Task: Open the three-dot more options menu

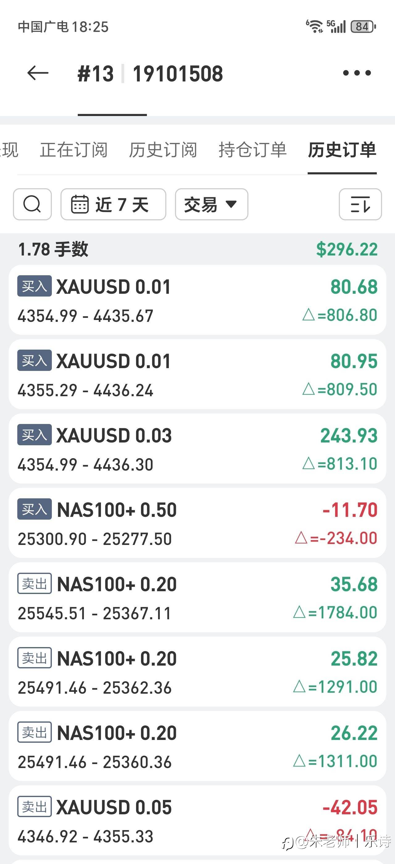Action: 357,73
